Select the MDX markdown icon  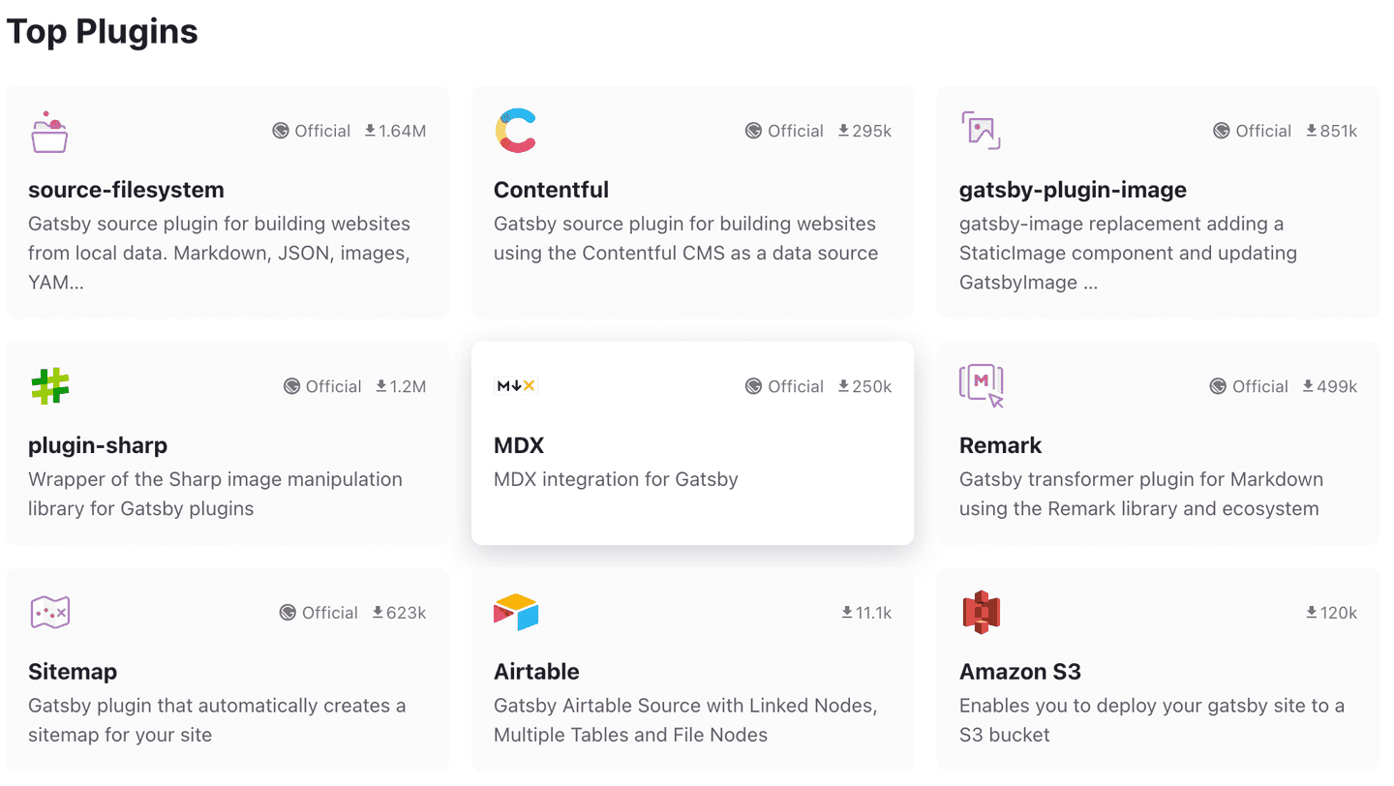point(516,384)
